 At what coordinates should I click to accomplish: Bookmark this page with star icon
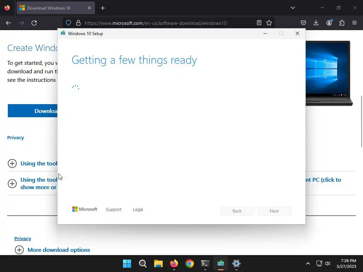click(269, 23)
